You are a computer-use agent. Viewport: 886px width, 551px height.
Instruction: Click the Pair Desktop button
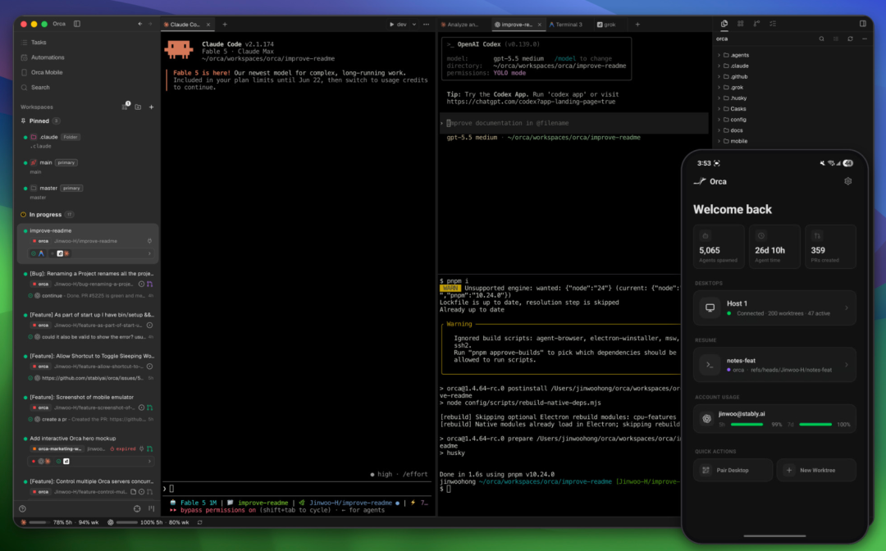733,471
